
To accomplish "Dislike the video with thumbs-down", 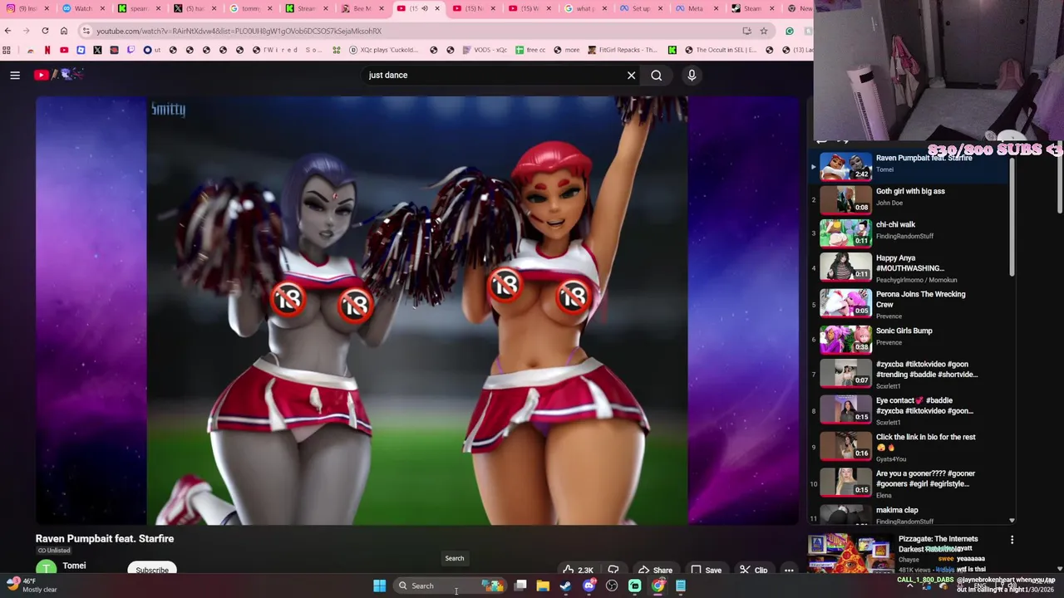I will (x=613, y=570).
